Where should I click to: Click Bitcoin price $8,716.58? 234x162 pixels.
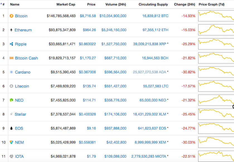pyautogui.click(x=88, y=16)
